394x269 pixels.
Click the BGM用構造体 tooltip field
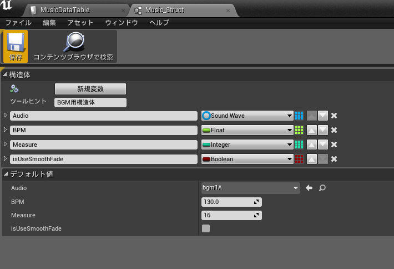[x=90, y=102]
